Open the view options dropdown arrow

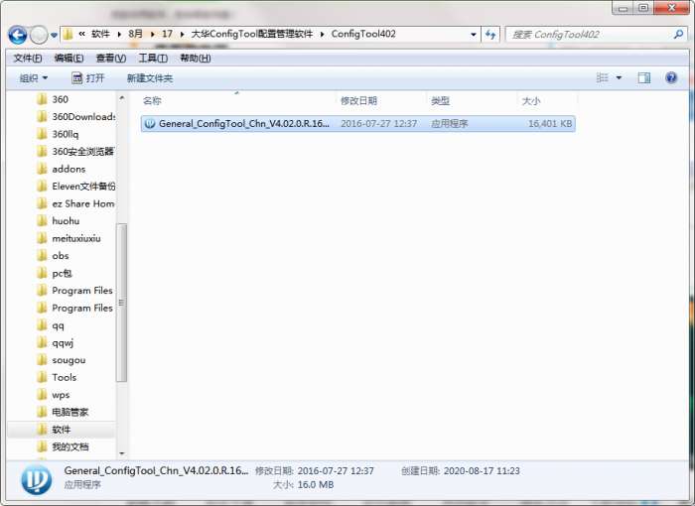point(619,78)
